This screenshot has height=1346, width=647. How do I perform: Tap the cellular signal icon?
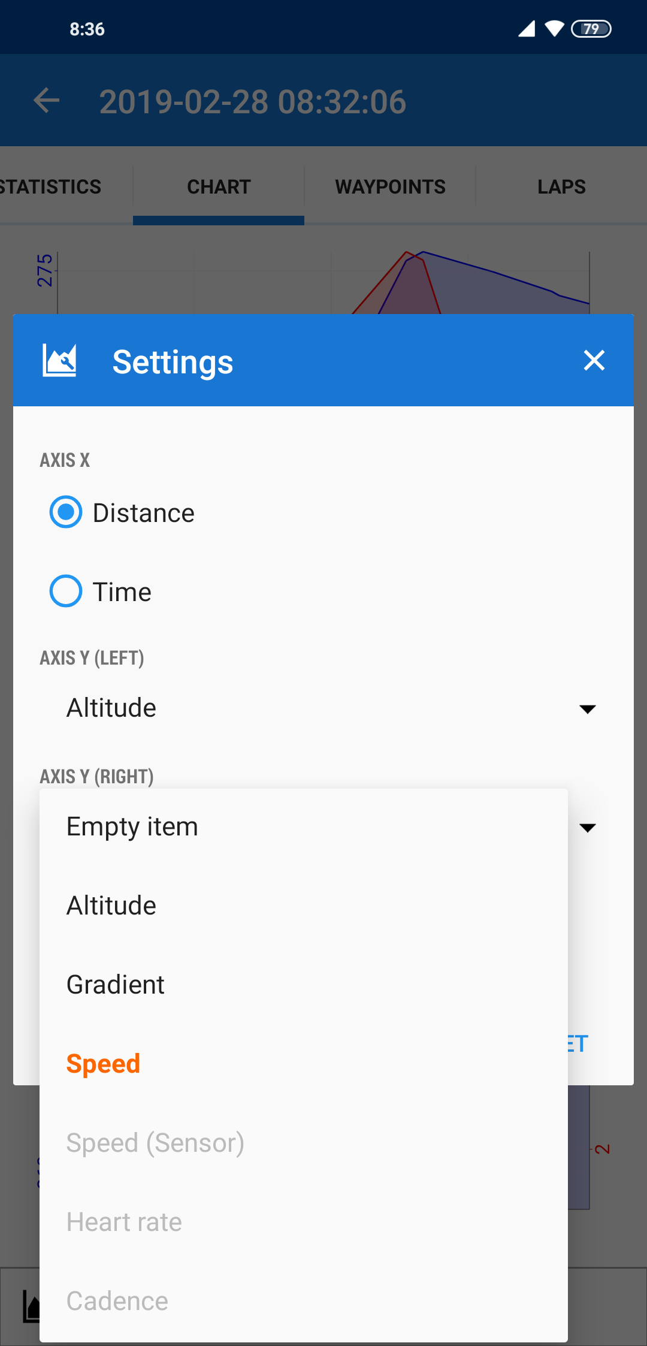[527, 29]
